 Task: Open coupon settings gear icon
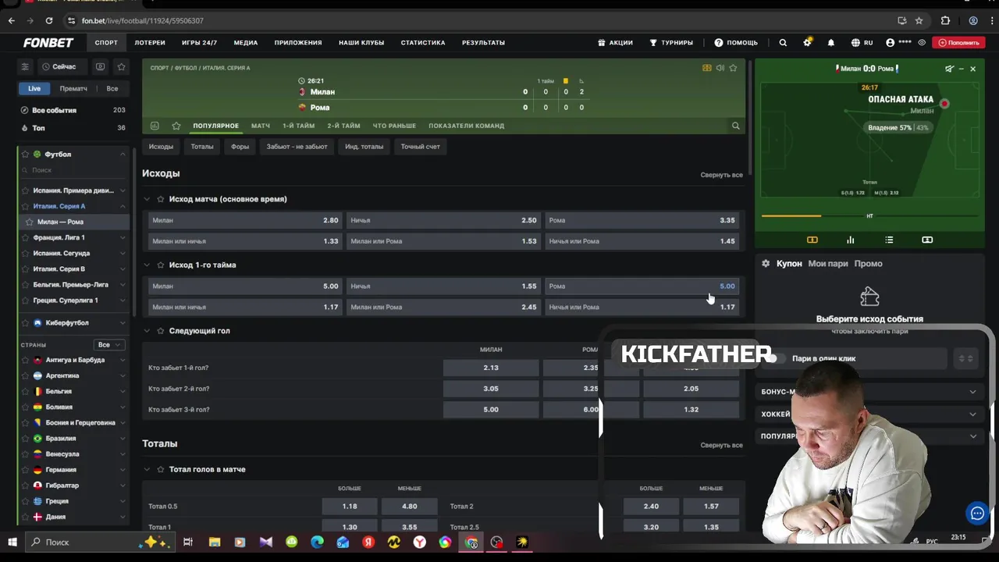point(766,264)
